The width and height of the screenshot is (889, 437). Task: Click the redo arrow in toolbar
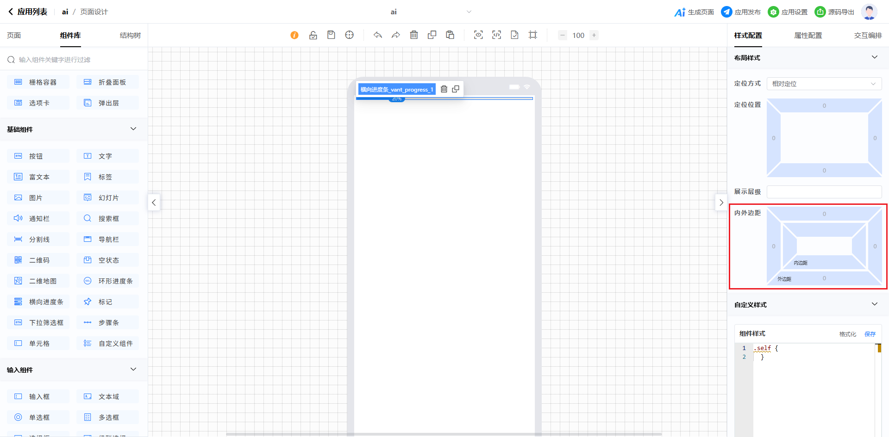(396, 35)
